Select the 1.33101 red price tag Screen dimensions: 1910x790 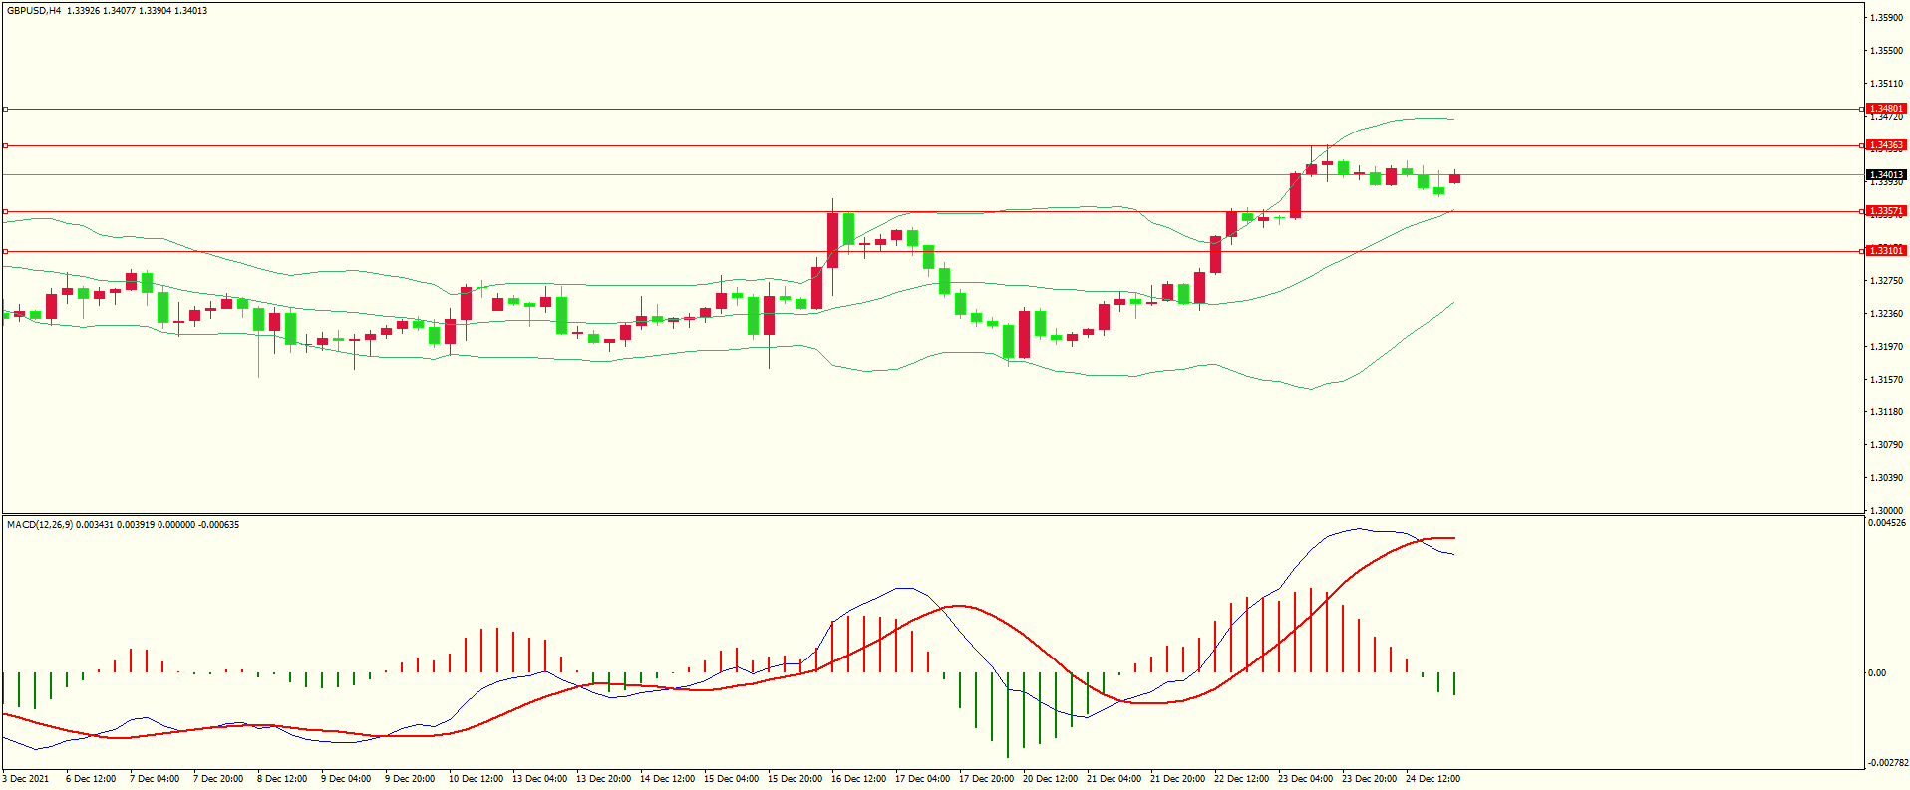click(1886, 251)
